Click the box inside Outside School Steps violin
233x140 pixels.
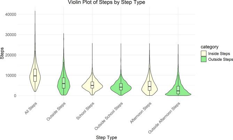click(x=121, y=87)
